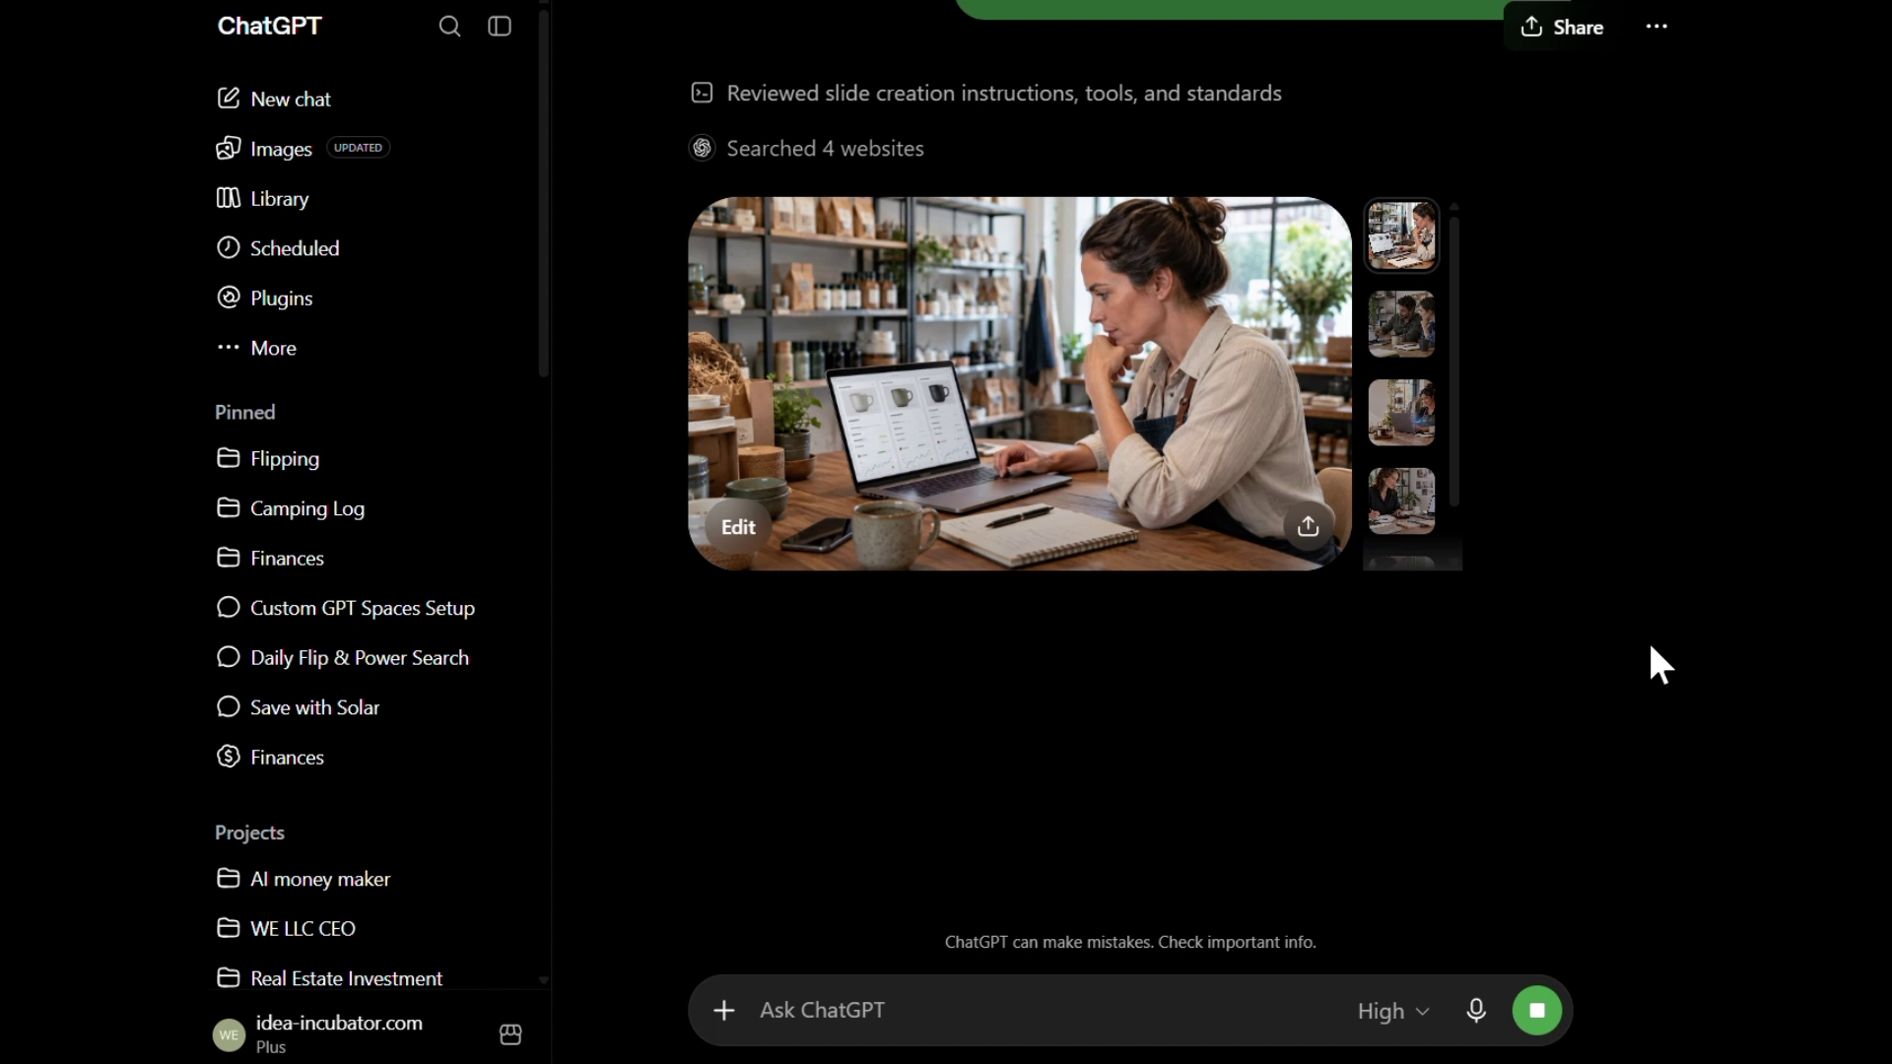Start a New chat

273,99
